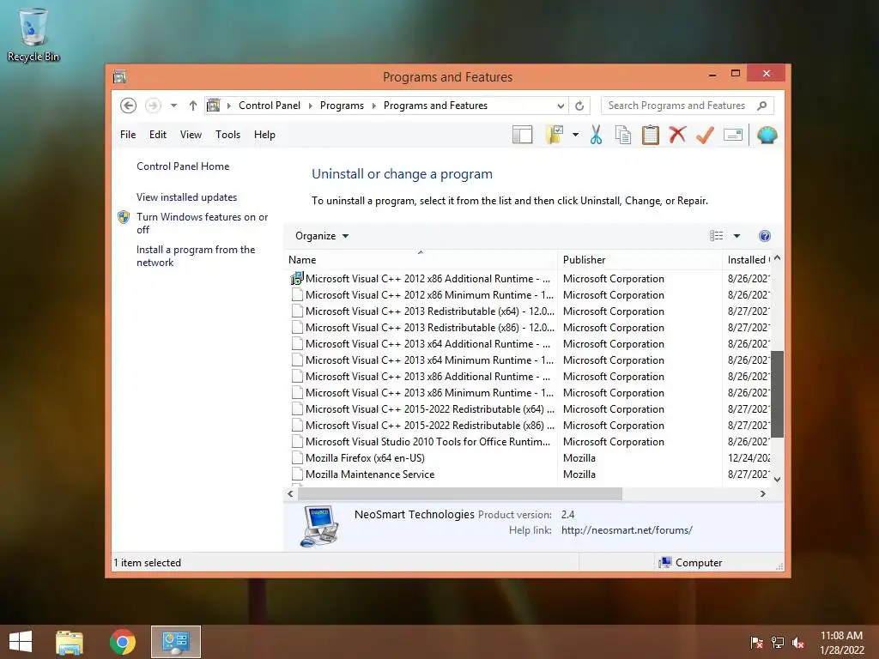The height and width of the screenshot is (659, 879).
Task: Open Turn Windows features on or off
Action: pyautogui.click(x=202, y=223)
